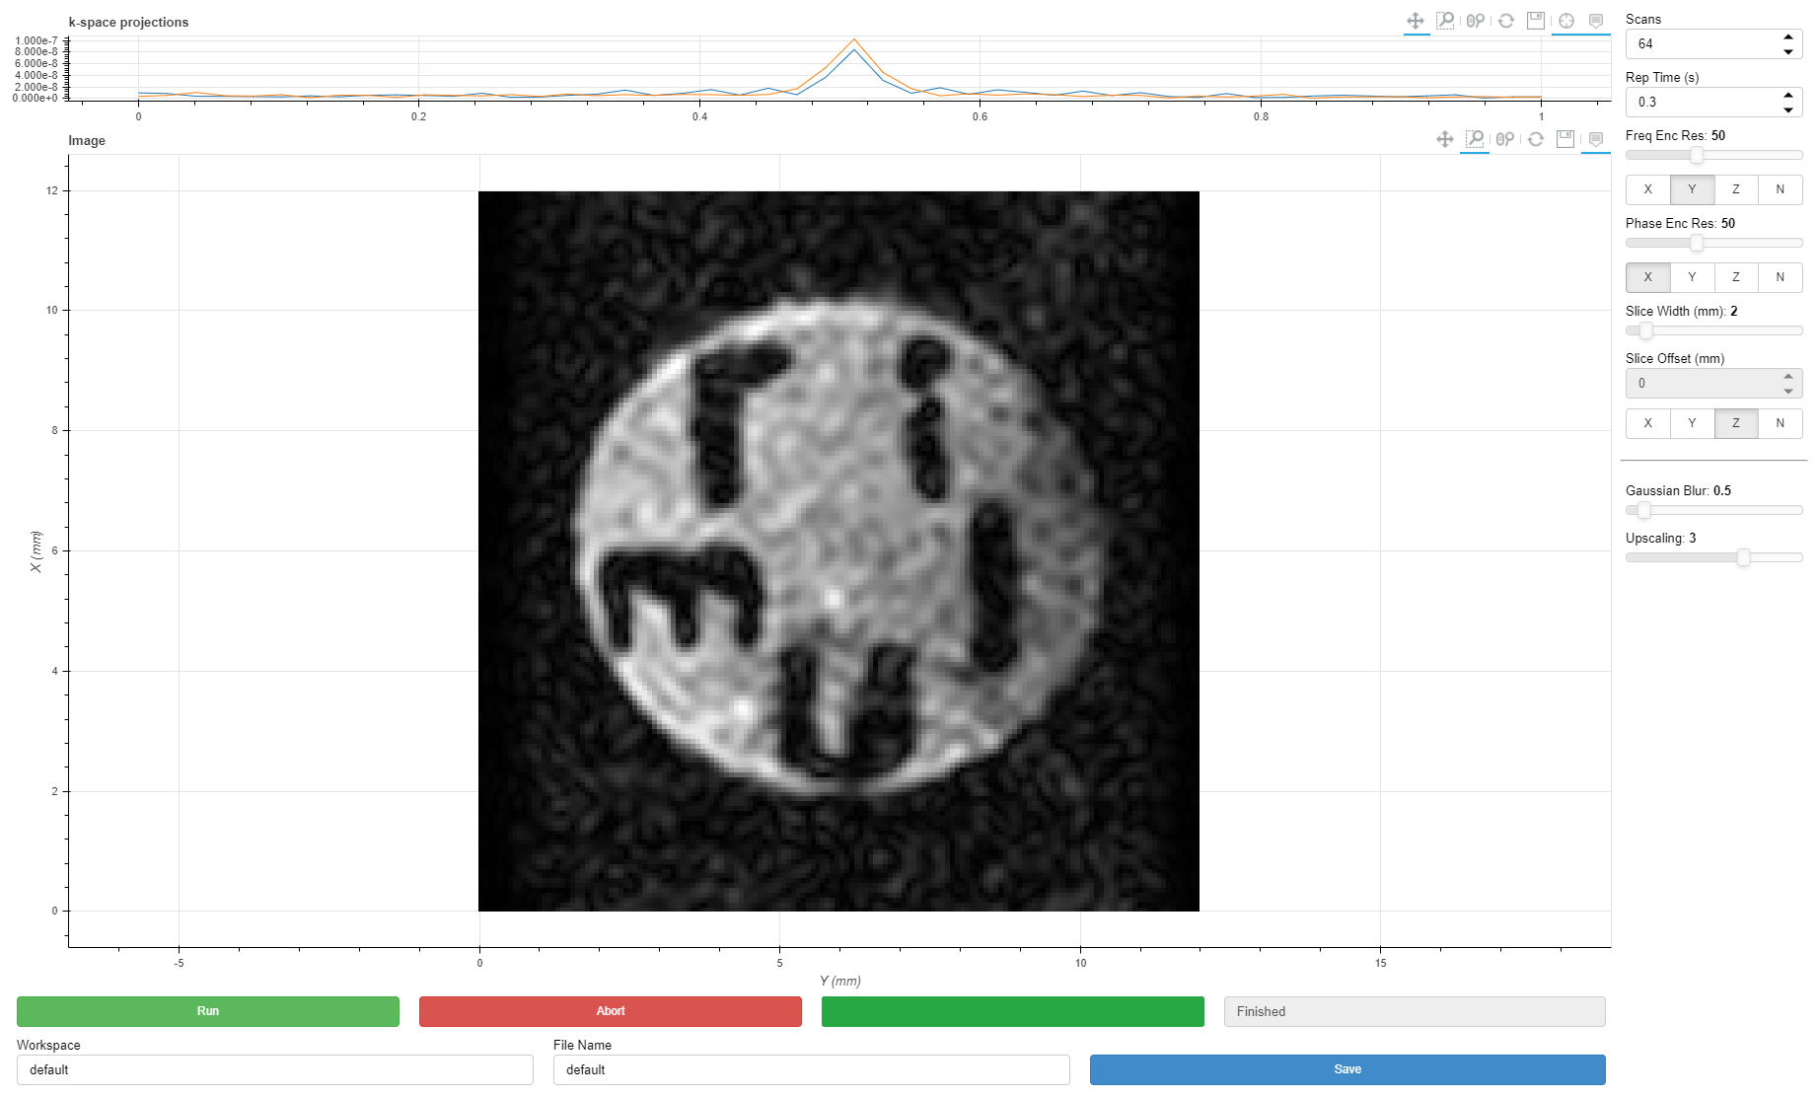The width and height of the screenshot is (1819, 1096).
Task: Toggle Hover tool in Image plot toolbar
Action: pyautogui.click(x=1596, y=139)
